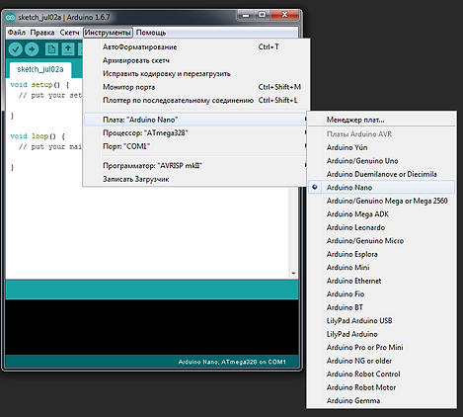Select the Arduino Yún board
The height and width of the screenshot is (417, 463).
[x=381, y=147]
